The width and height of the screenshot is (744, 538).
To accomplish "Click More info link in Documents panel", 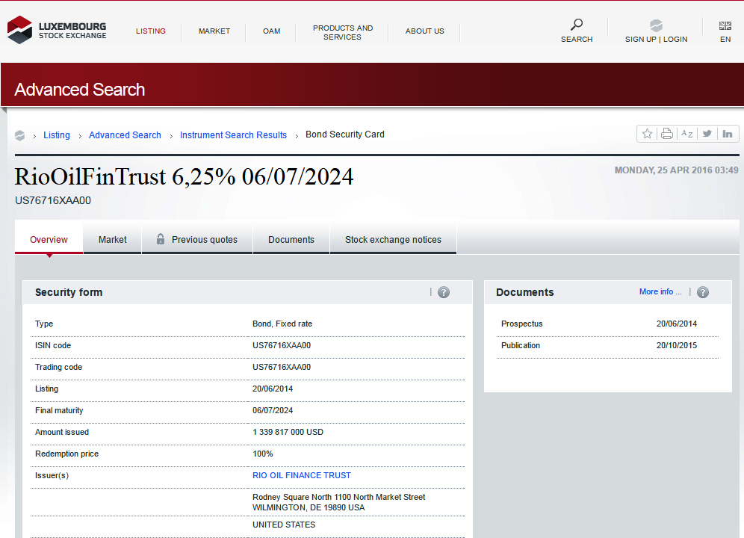I will (660, 292).
